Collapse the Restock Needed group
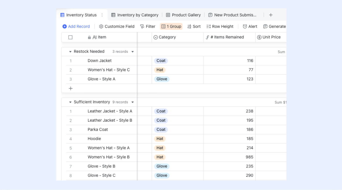The width and height of the screenshot is (342, 190). point(70,52)
